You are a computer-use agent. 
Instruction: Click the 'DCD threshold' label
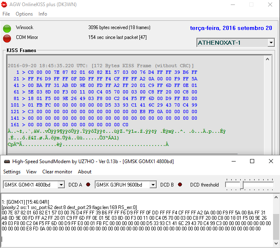click(205, 185)
